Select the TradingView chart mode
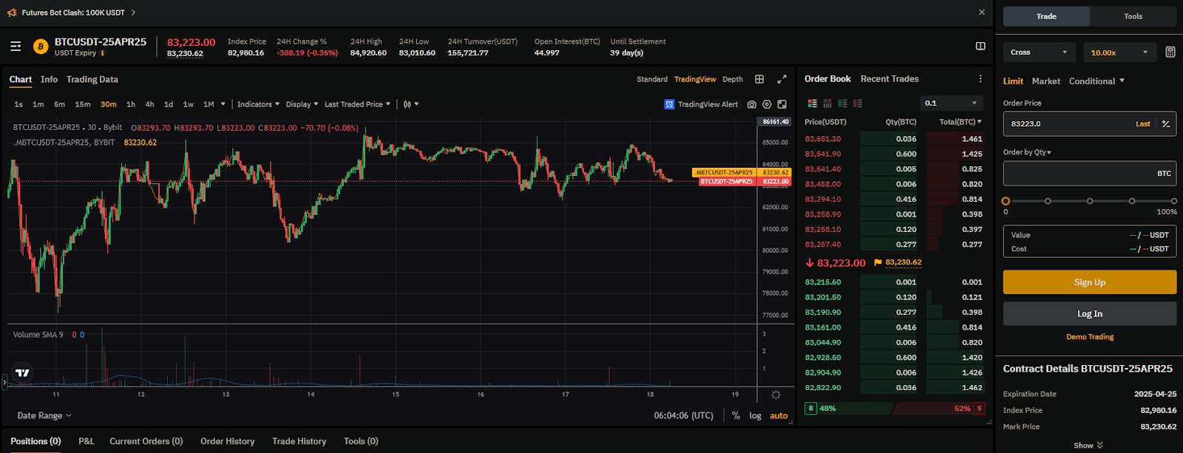This screenshot has height=453, width=1183. pos(695,79)
